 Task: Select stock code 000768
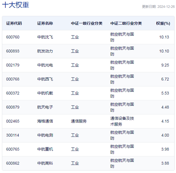[x=13, y=79]
